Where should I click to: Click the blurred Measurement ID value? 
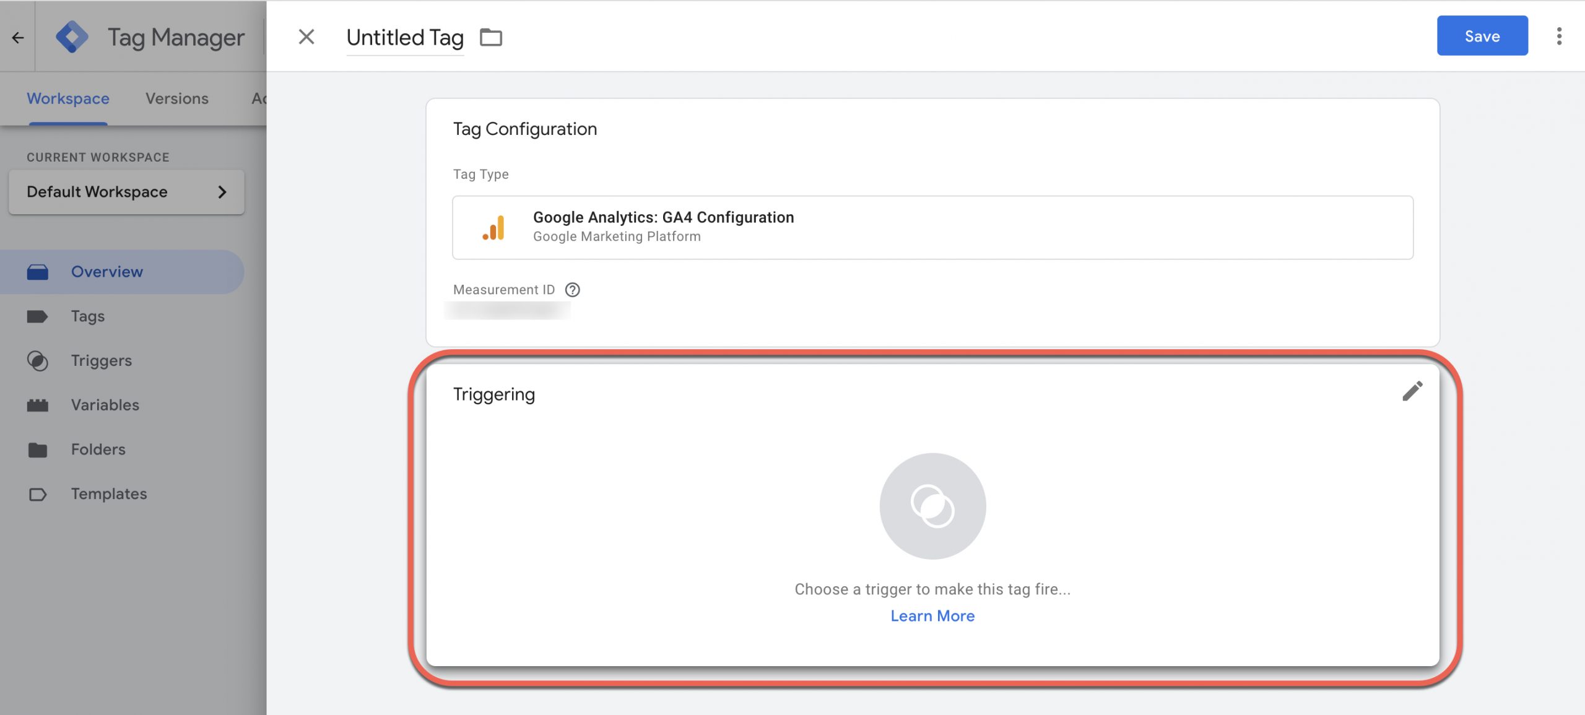pyautogui.click(x=508, y=310)
